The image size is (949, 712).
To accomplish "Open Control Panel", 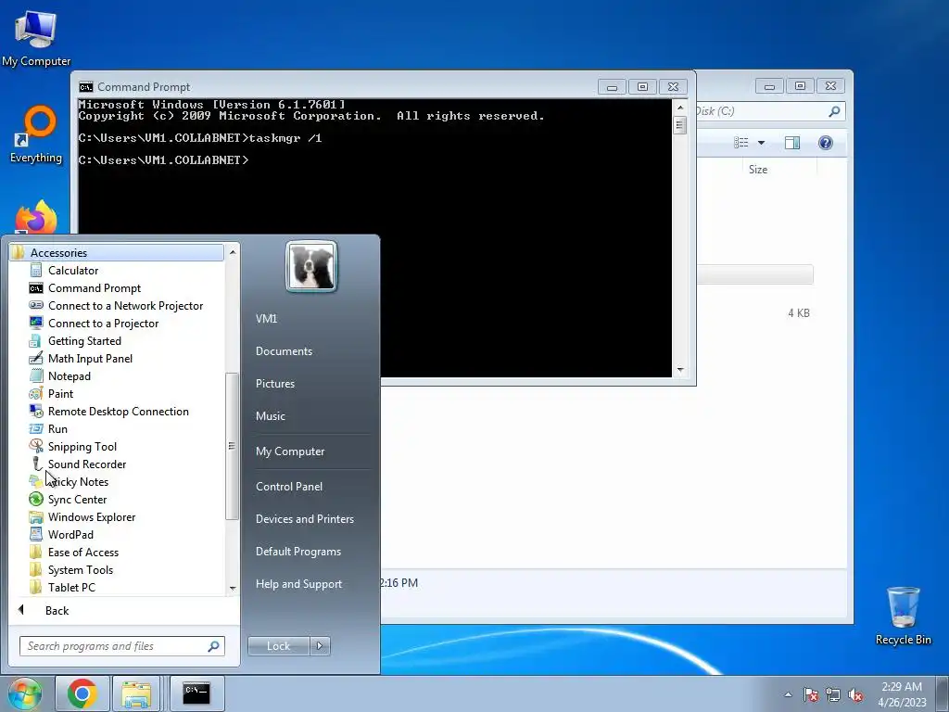I will point(289,486).
